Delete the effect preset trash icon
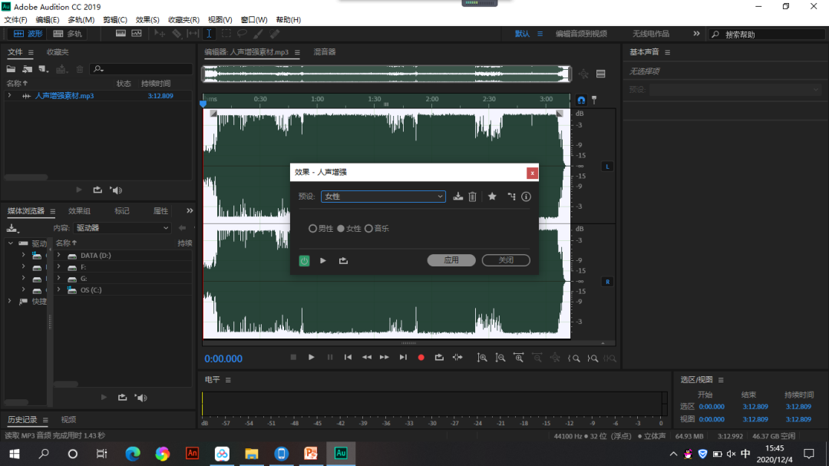The height and width of the screenshot is (466, 829). coord(473,197)
